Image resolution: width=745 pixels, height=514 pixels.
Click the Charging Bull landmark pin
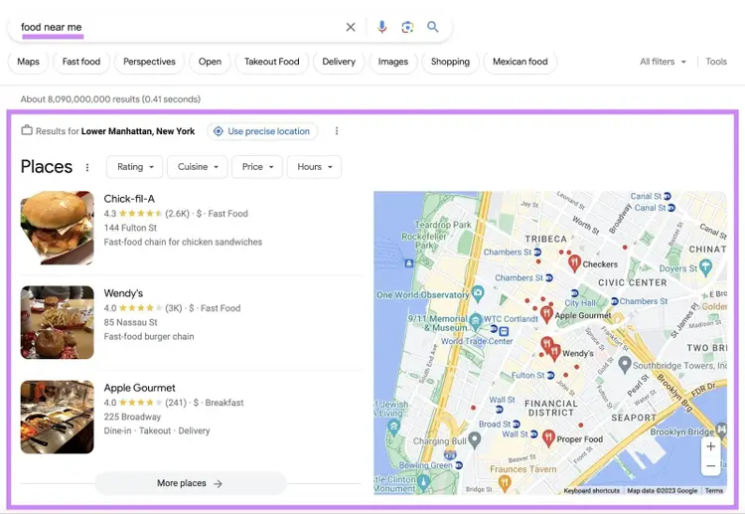click(474, 439)
